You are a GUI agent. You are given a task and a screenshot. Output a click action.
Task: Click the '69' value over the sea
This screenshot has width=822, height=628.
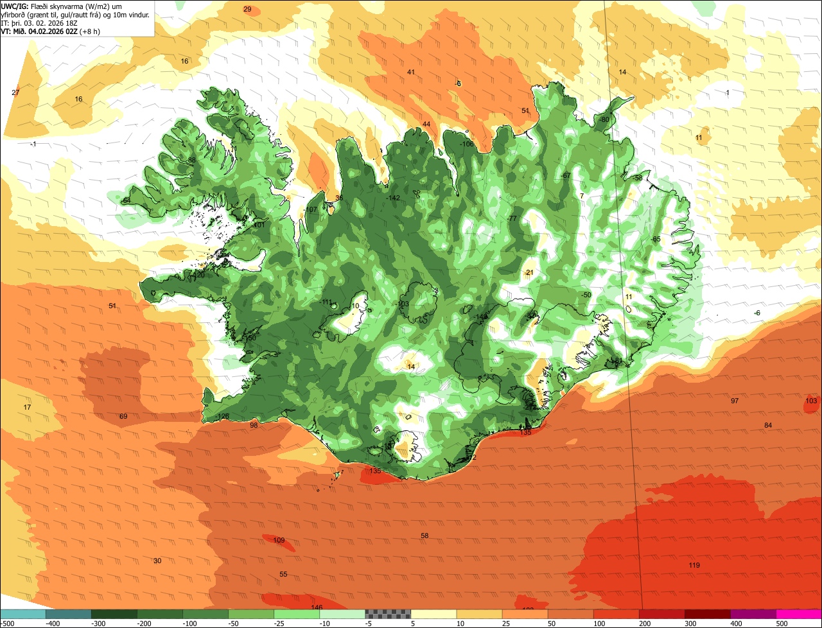(123, 417)
